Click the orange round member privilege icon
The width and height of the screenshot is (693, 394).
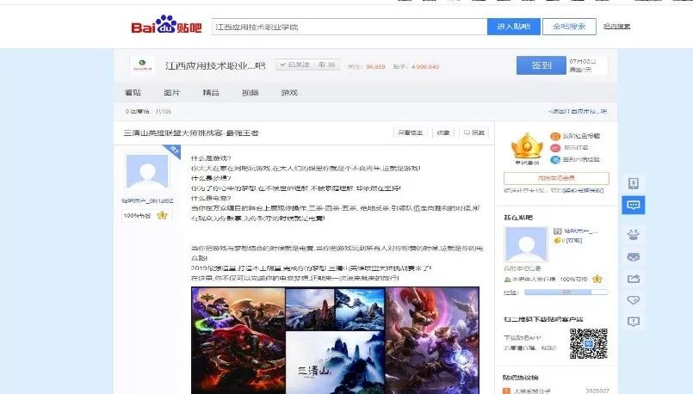pyautogui.click(x=555, y=136)
